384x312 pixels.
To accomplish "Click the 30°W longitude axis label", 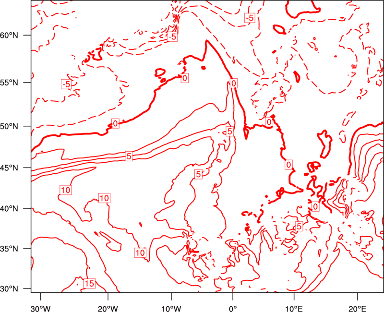I will 40,309.
